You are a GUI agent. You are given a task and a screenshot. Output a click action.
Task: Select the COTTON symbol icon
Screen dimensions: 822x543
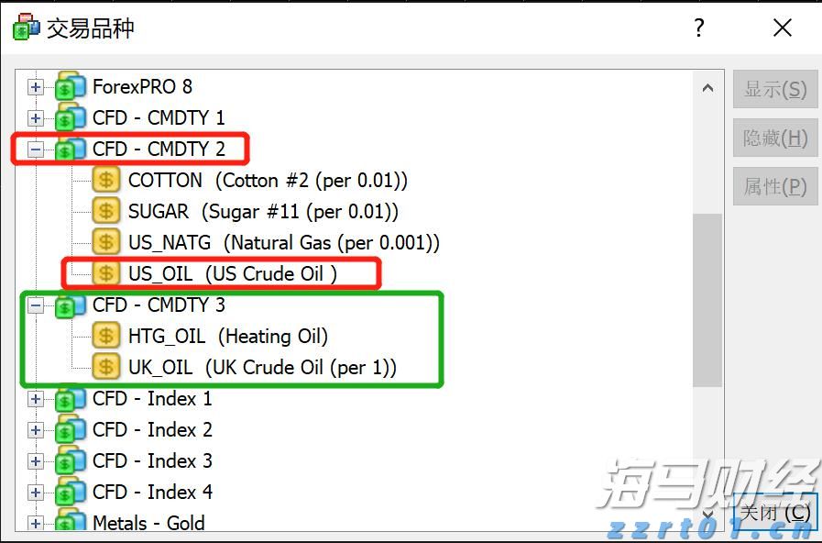click(x=104, y=180)
